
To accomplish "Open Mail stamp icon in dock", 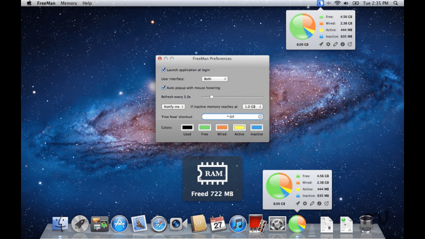I will click(139, 223).
